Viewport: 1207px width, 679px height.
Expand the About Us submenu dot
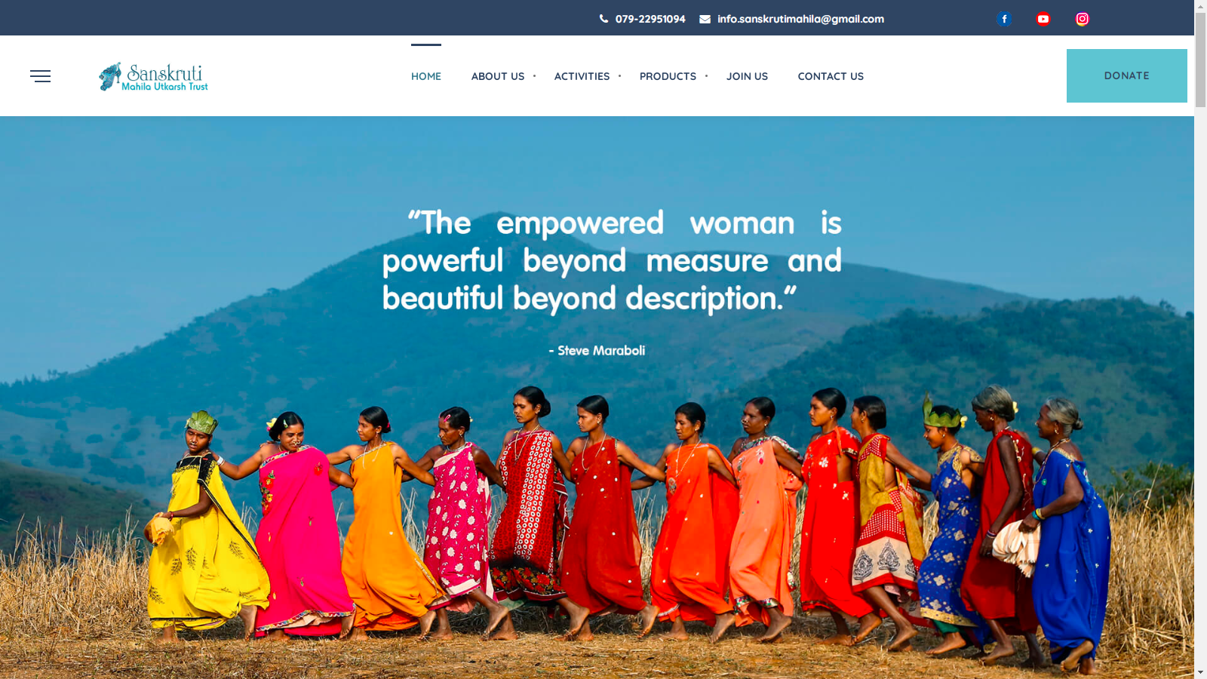click(534, 75)
